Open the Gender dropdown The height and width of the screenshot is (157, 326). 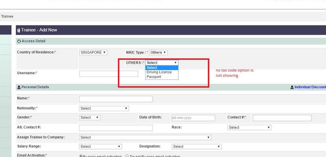(x=90, y=118)
